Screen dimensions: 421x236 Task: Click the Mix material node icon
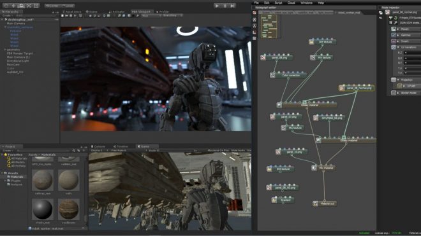314,168
